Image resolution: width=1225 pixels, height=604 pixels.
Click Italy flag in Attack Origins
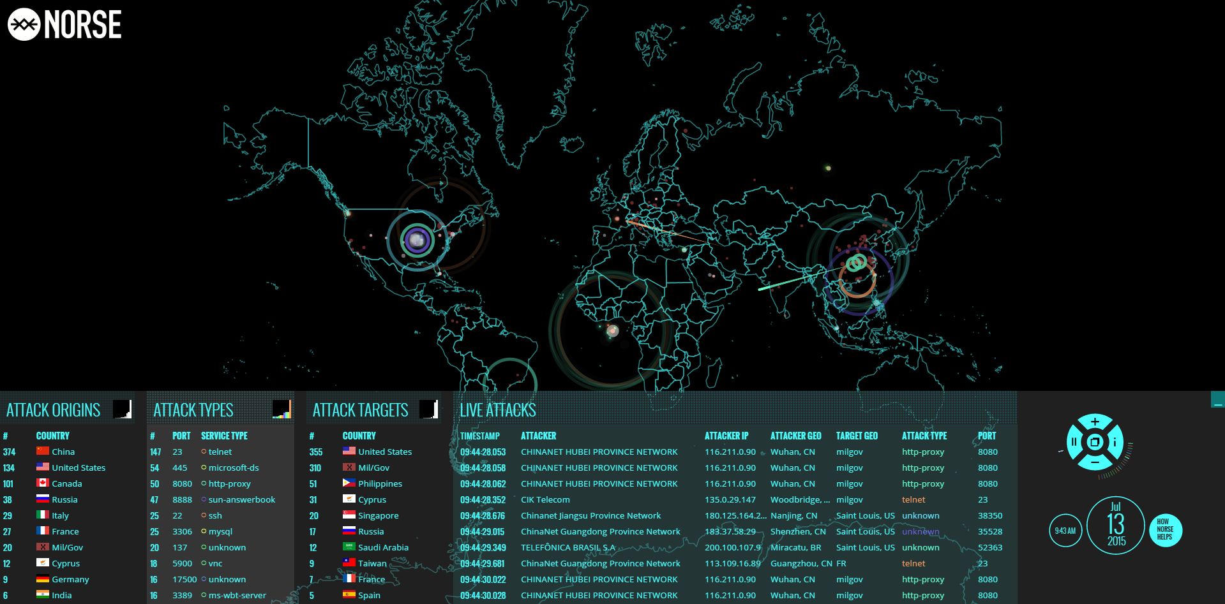(43, 515)
